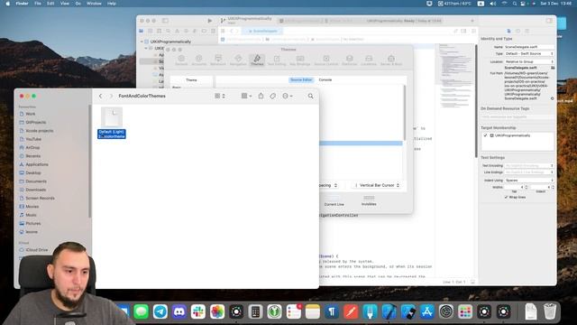Open Documents in Finder sidebar
The width and height of the screenshot is (577, 325).
tap(36, 181)
